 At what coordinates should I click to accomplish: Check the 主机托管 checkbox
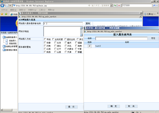coord(53,39)
